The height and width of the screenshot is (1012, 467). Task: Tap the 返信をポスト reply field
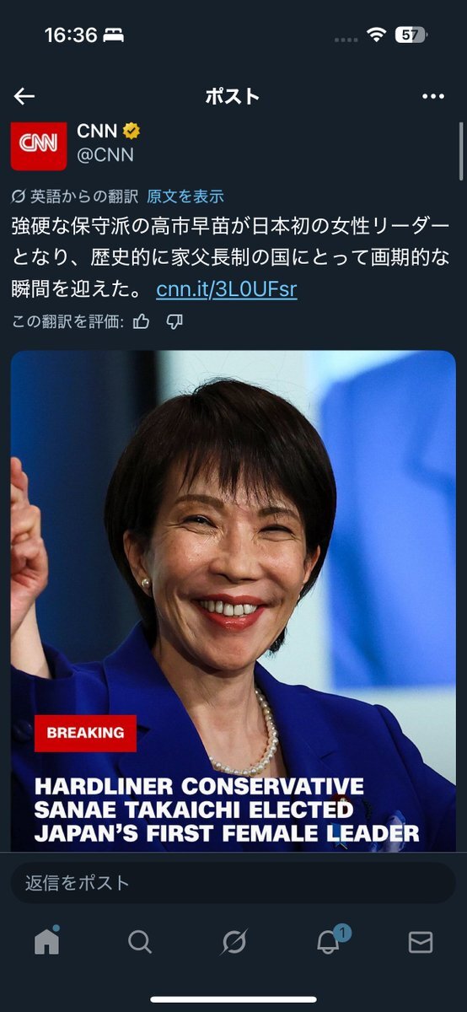click(x=233, y=883)
